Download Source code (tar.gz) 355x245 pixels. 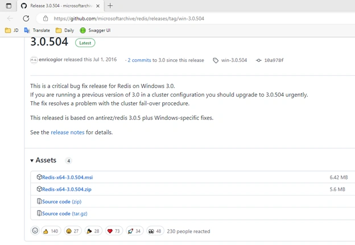coord(65,214)
